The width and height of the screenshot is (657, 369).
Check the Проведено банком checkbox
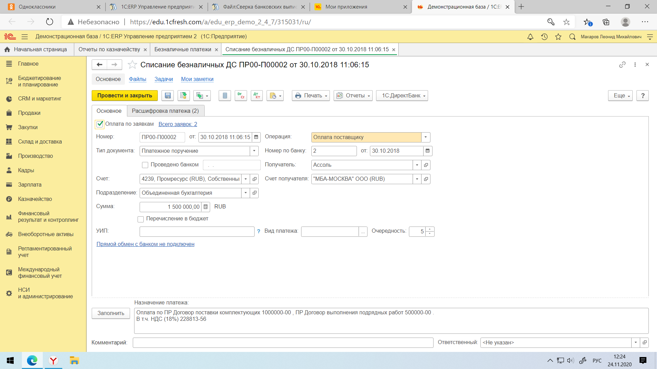[145, 165]
